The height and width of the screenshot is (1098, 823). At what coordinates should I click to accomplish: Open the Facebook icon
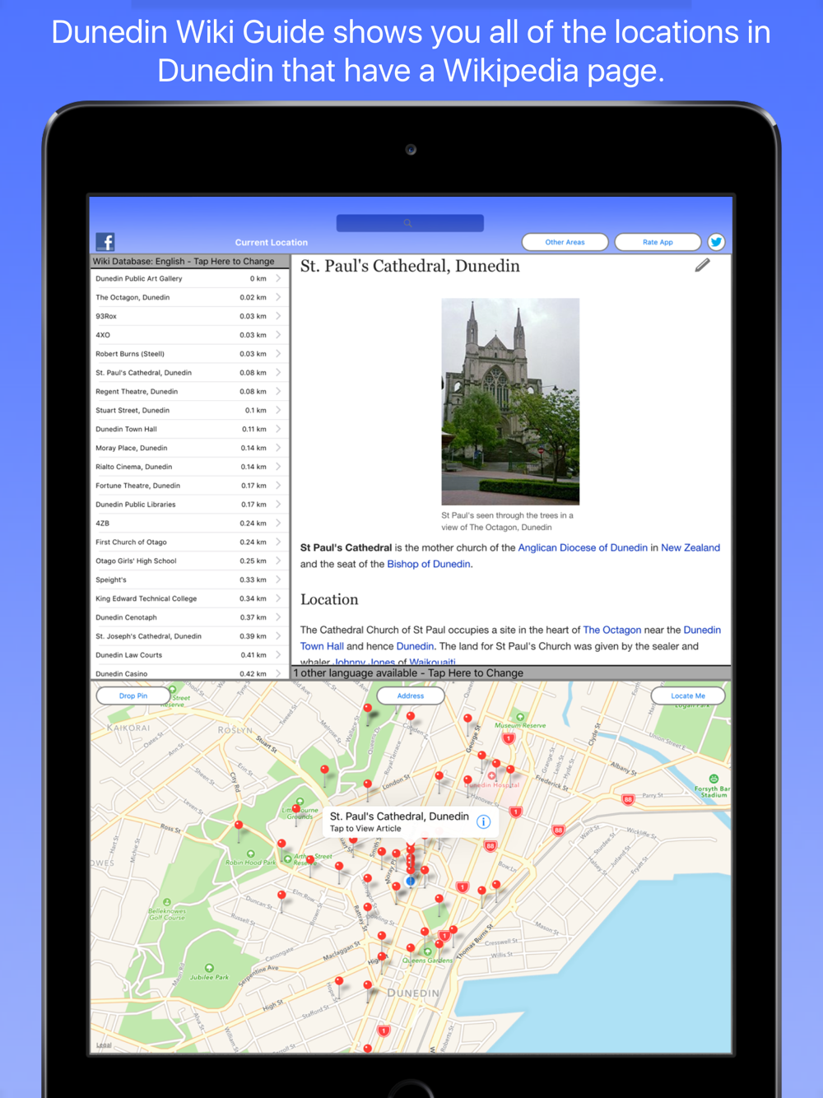pos(105,241)
